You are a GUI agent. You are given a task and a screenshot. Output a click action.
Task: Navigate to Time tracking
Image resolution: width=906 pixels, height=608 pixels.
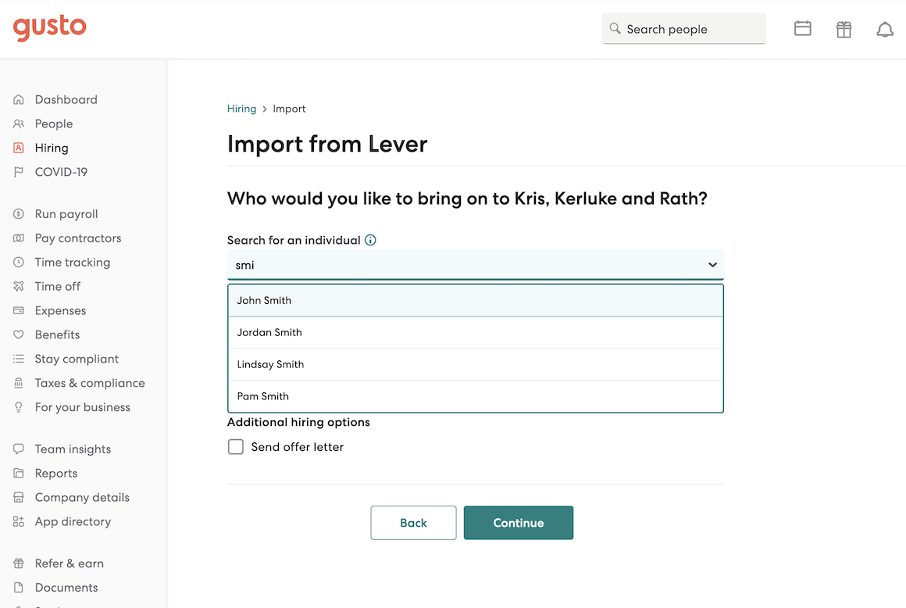(x=72, y=263)
